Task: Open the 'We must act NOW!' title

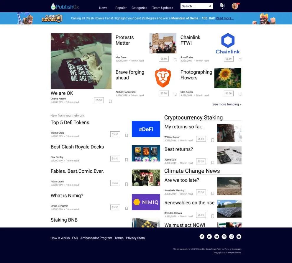Action: click(x=185, y=225)
